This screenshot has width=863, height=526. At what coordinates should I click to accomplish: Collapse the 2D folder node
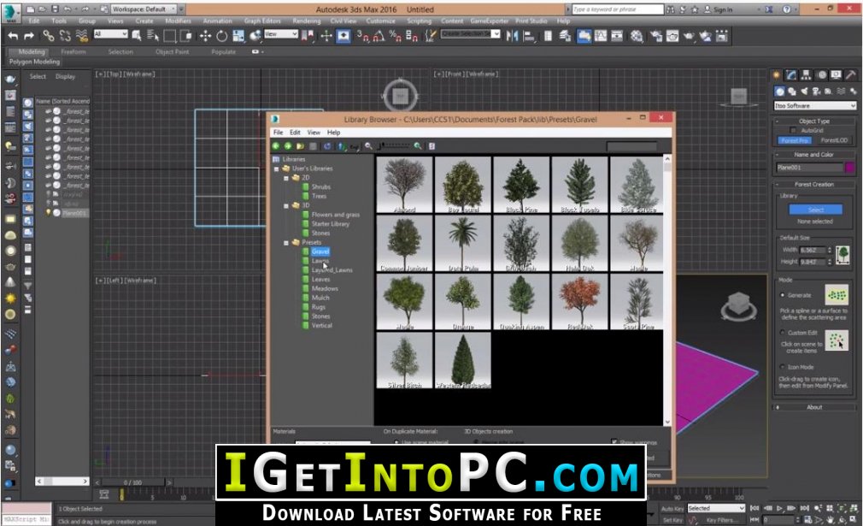[286, 178]
